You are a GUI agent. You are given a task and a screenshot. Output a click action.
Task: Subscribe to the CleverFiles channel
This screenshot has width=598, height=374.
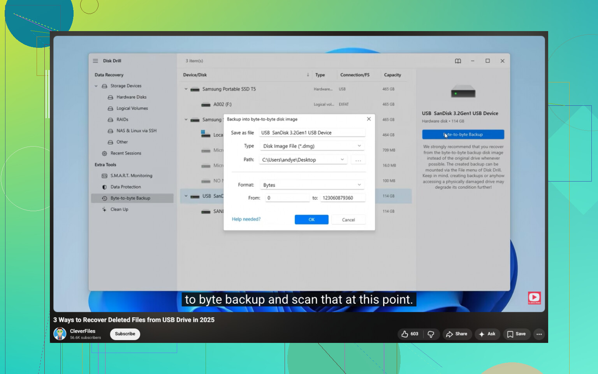(x=125, y=334)
